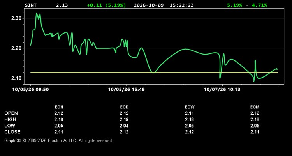Click the EOM column header
292x156 pixels.
(x=255, y=107)
